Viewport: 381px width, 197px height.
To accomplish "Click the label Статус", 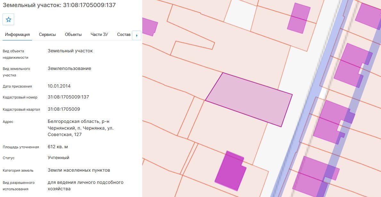I will [9, 158].
